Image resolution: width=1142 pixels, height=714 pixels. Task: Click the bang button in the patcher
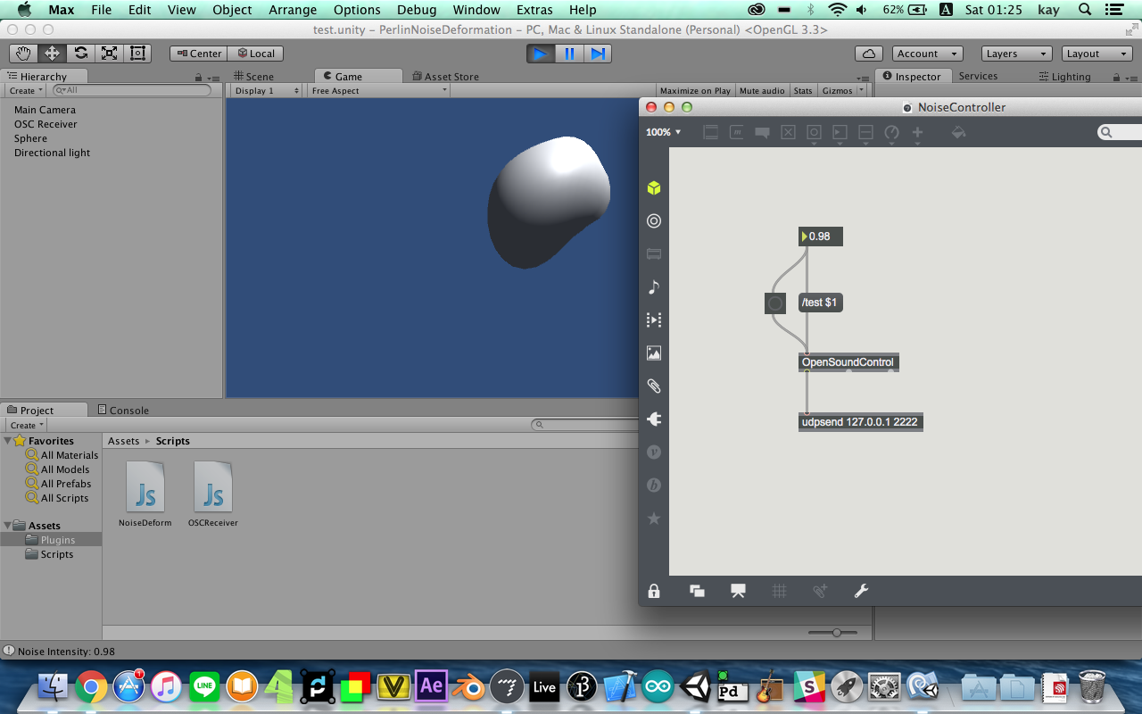[x=775, y=303]
